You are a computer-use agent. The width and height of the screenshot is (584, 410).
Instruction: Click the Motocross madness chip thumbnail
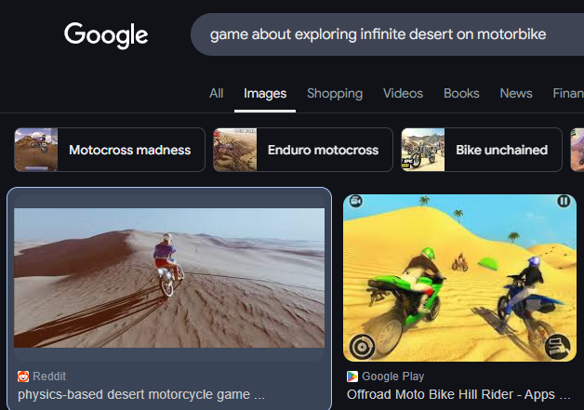click(x=36, y=150)
